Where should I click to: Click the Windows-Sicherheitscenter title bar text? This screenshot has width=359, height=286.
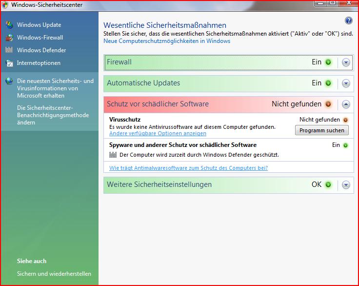(x=47, y=5)
